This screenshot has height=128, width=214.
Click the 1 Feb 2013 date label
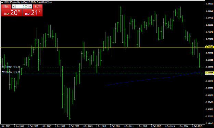coord(156,126)
